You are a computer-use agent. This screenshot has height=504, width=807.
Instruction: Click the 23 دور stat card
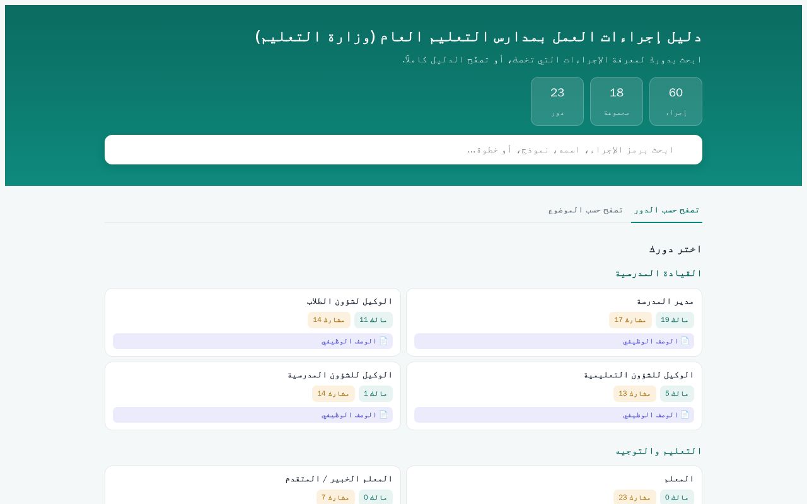click(x=557, y=101)
